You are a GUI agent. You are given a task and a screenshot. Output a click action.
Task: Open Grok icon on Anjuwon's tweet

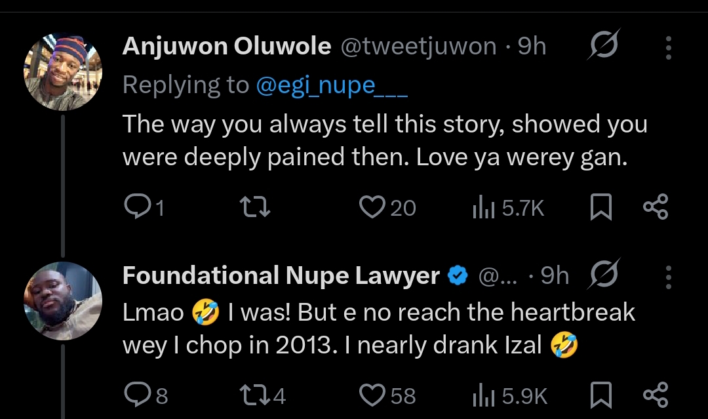[x=600, y=47]
